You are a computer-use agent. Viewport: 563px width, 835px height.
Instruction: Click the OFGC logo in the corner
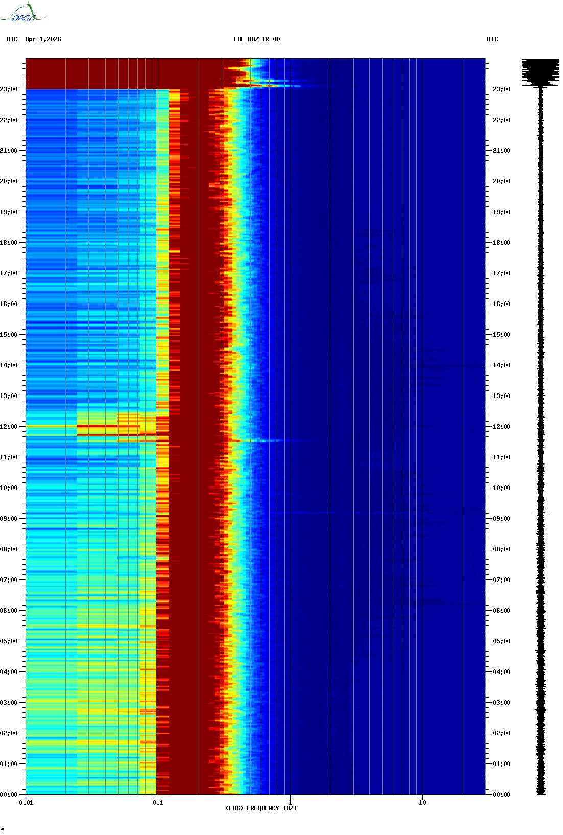tap(23, 13)
